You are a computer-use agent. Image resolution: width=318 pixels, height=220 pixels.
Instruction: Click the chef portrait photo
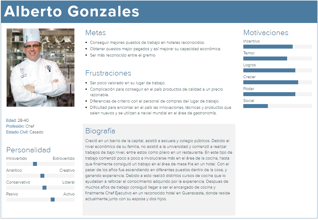(x=40, y=68)
